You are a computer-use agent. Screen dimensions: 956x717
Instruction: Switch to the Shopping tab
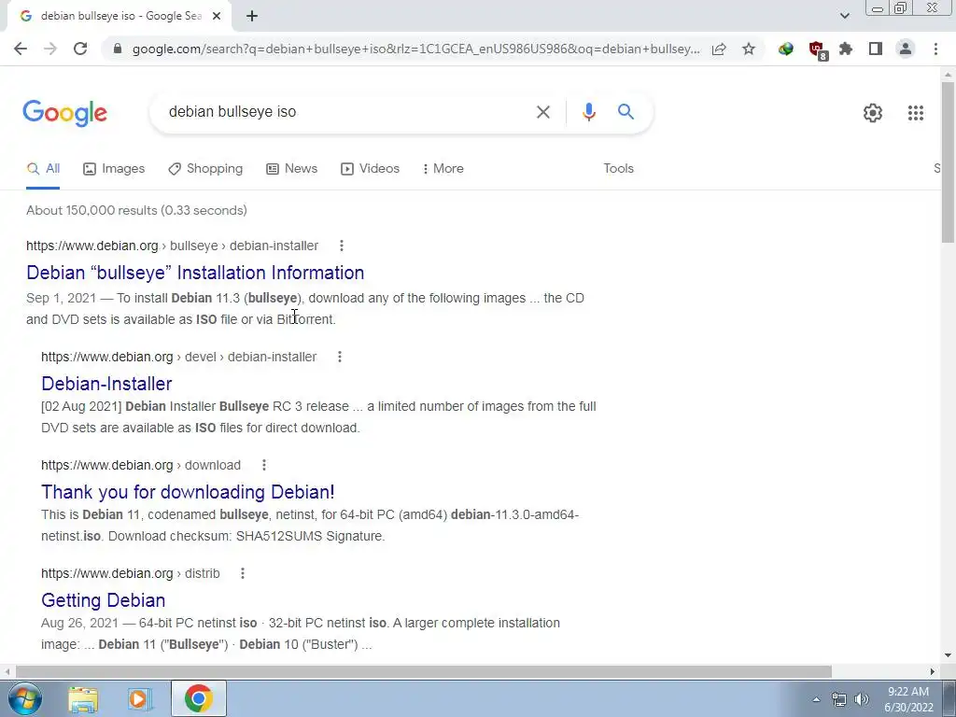[205, 169]
